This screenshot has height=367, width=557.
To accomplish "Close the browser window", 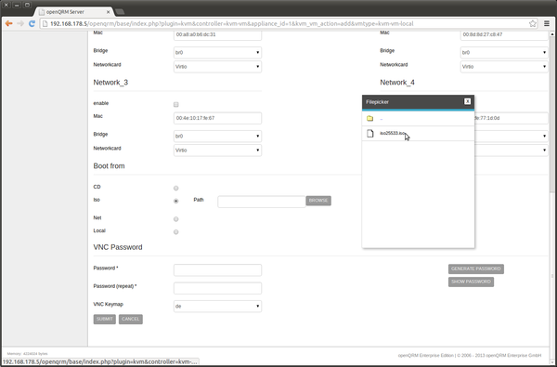I will [x=6, y=5].
